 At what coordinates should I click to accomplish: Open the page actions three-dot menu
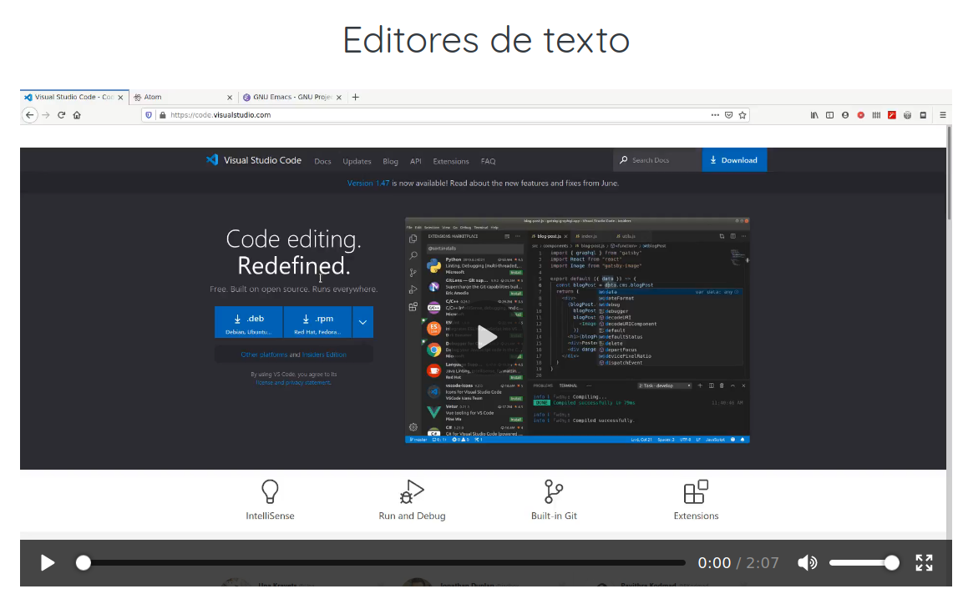click(715, 114)
